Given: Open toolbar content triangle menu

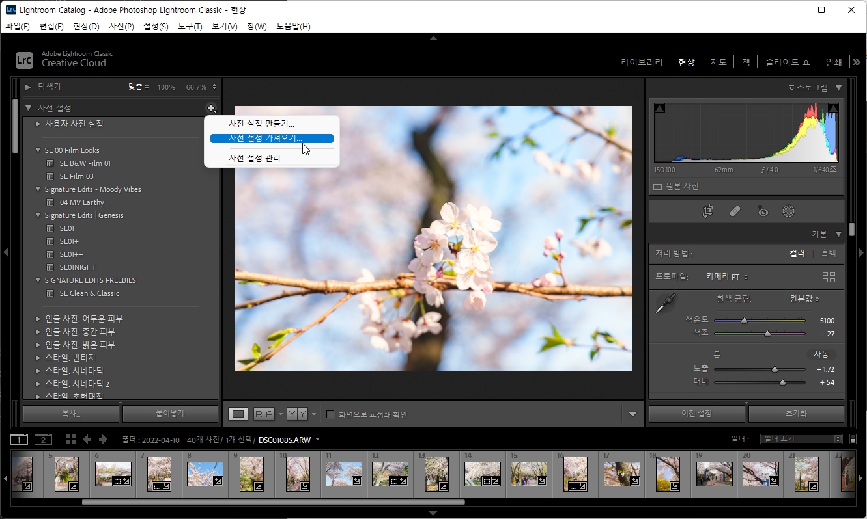Looking at the screenshot, I should point(632,414).
